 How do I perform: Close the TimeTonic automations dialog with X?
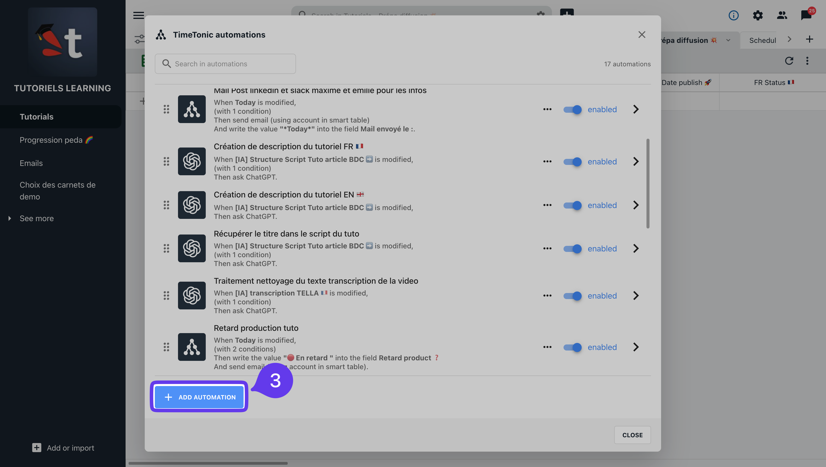tap(642, 35)
